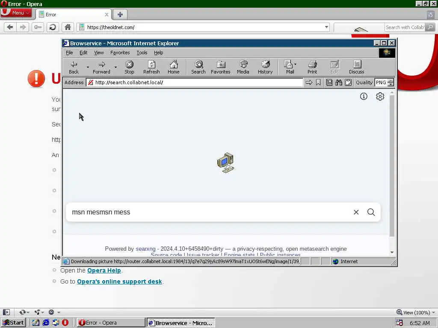Go Home in Internet Explorer toolbar
Image resolution: width=438 pixels, height=328 pixels.
[x=174, y=67]
